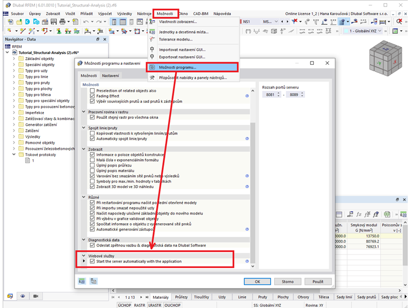Collapse Tiskové protokoly tree node
The height and width of the screenshot is (308, 411).
pos(14,155)
